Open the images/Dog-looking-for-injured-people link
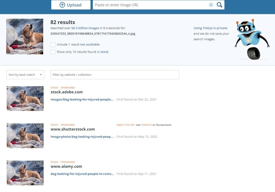 [82, 99]
